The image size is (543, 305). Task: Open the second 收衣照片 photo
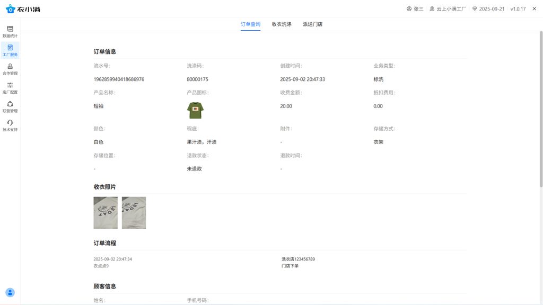134,213
